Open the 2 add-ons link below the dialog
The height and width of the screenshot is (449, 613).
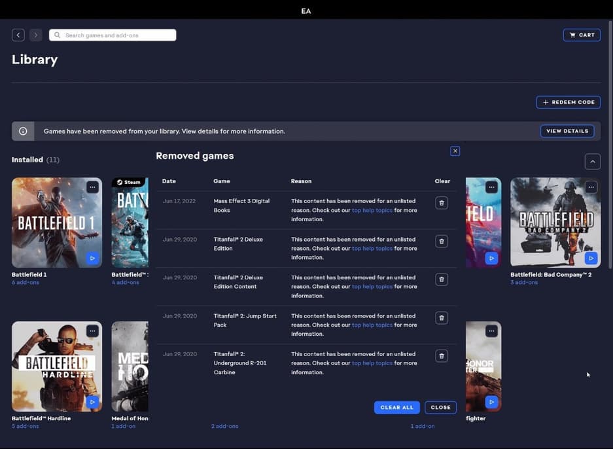225,426
